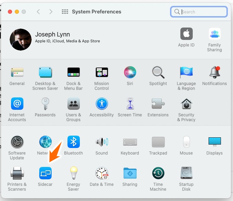Open the Siri preference pane
Screen dimensions: 233x201
pos(130,72)
